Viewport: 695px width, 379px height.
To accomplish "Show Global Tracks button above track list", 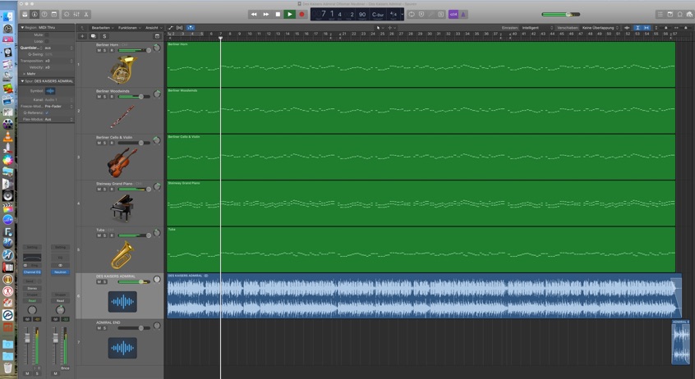I will click(157, 36).
